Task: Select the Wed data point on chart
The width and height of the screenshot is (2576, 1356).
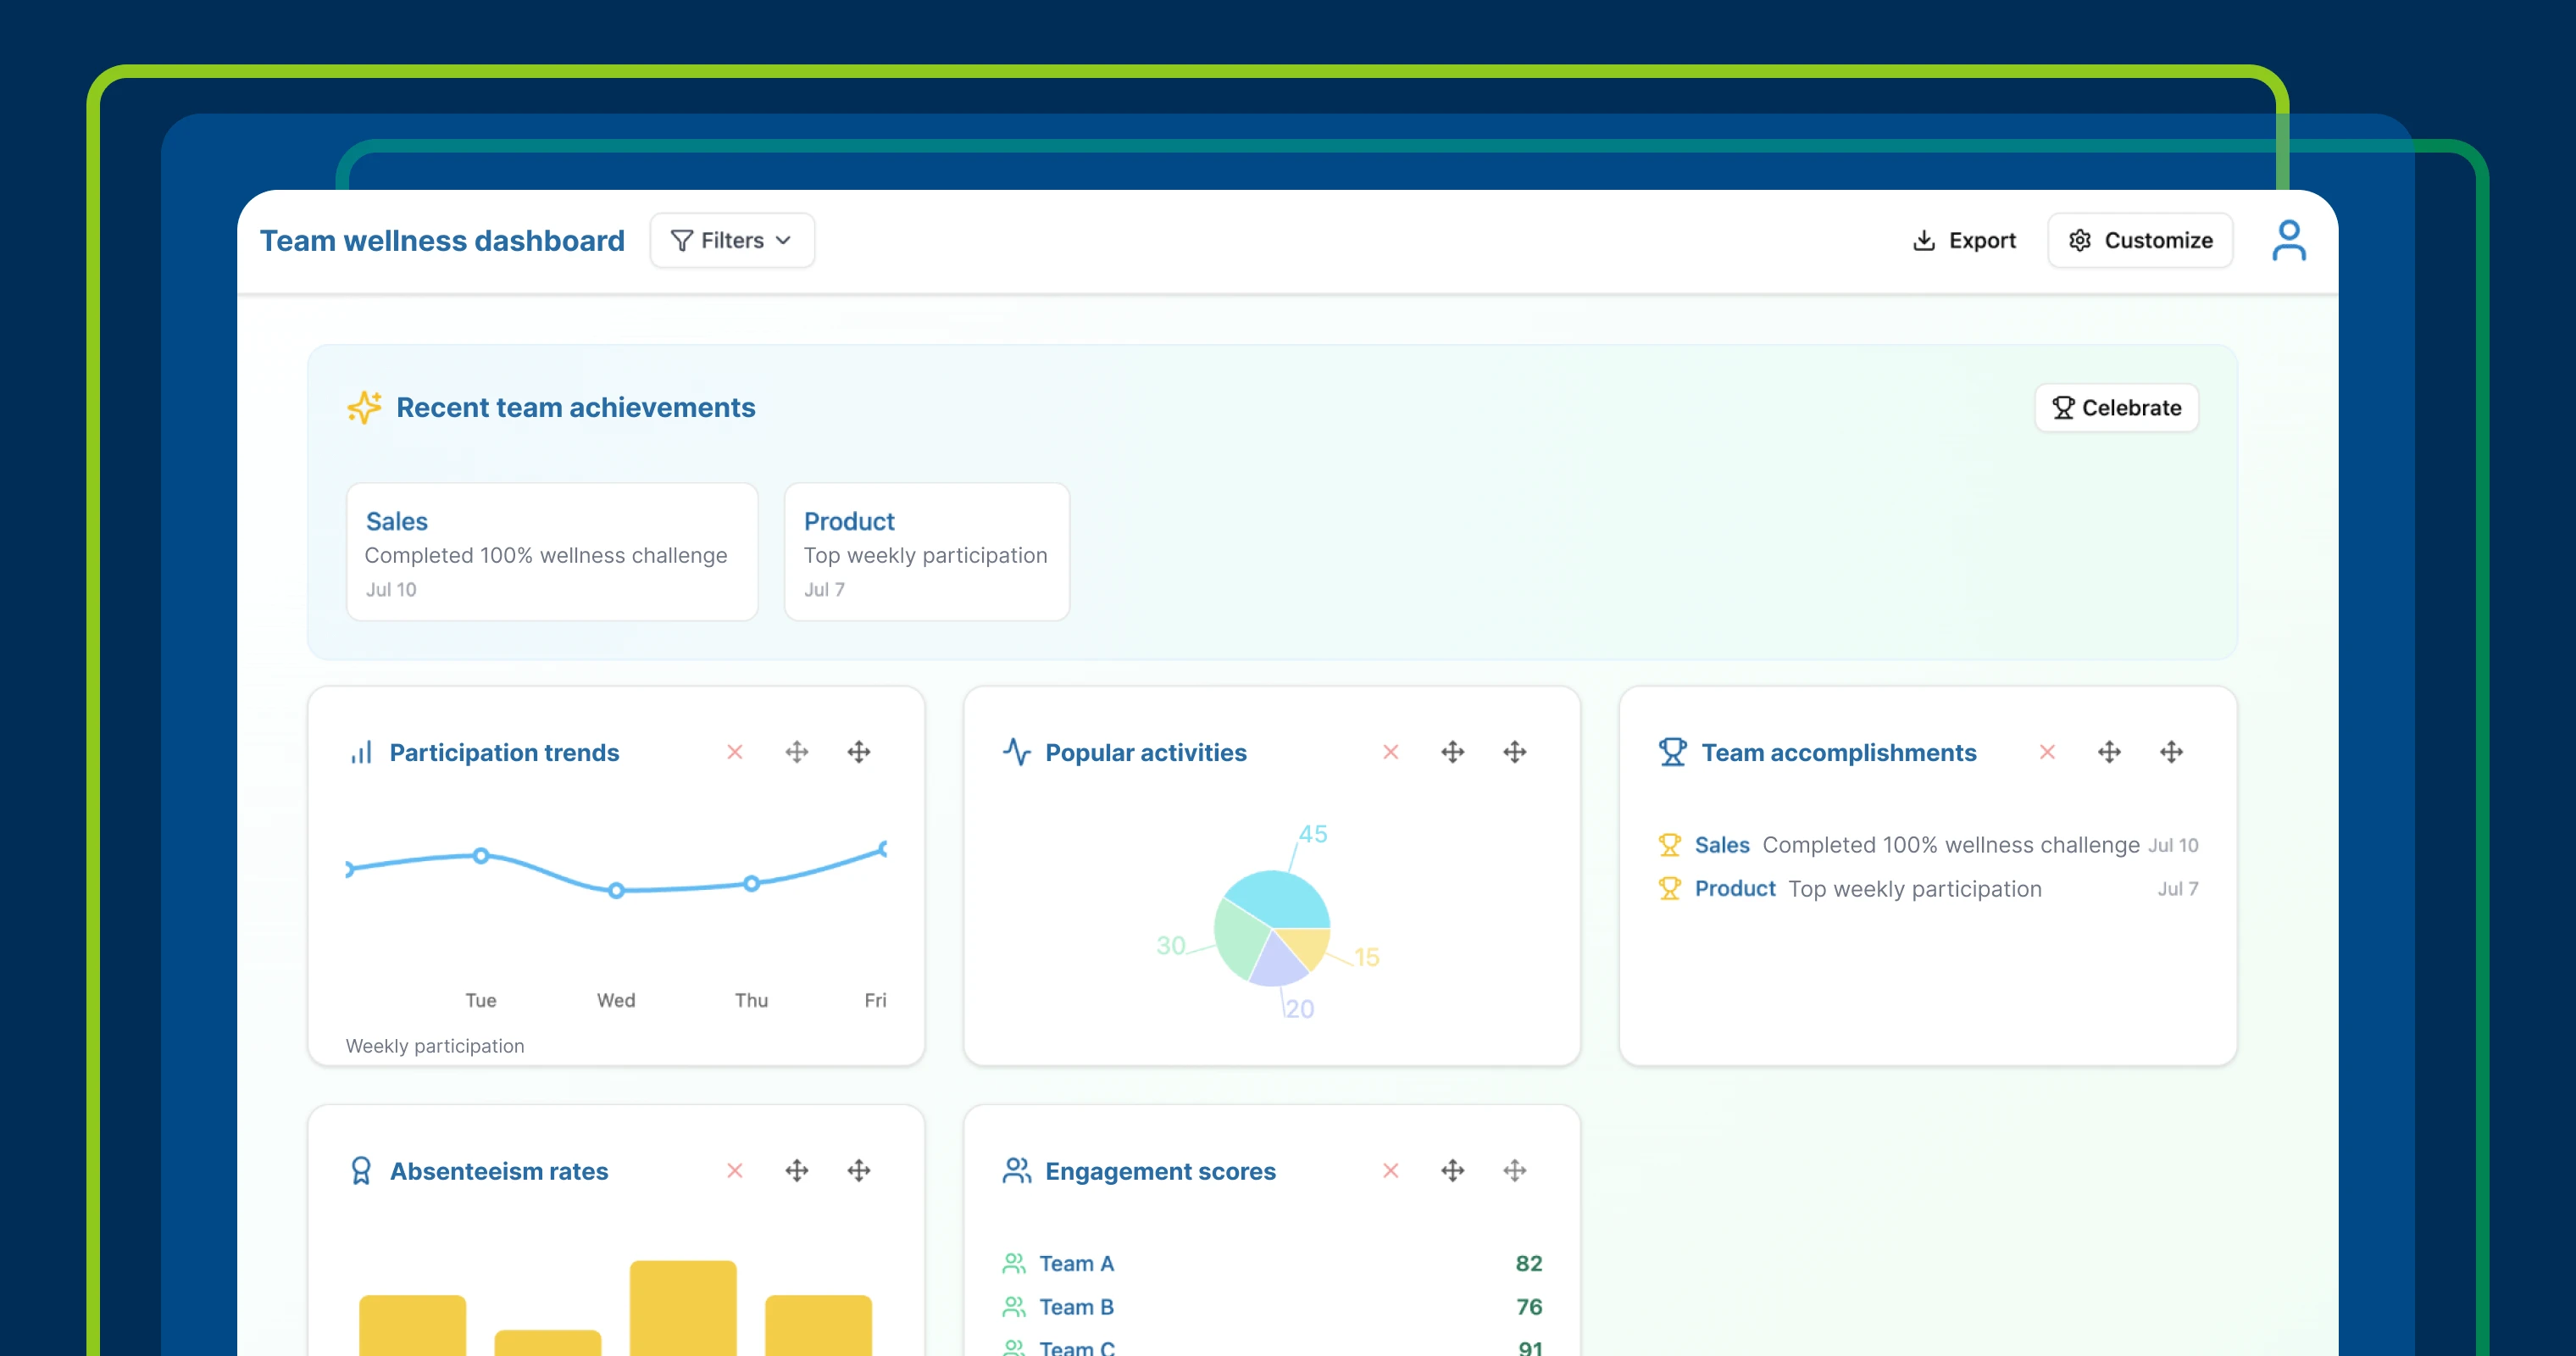Action: click(616, 890)
